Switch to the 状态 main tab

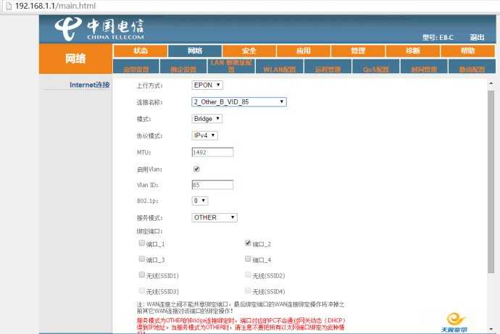141,51
